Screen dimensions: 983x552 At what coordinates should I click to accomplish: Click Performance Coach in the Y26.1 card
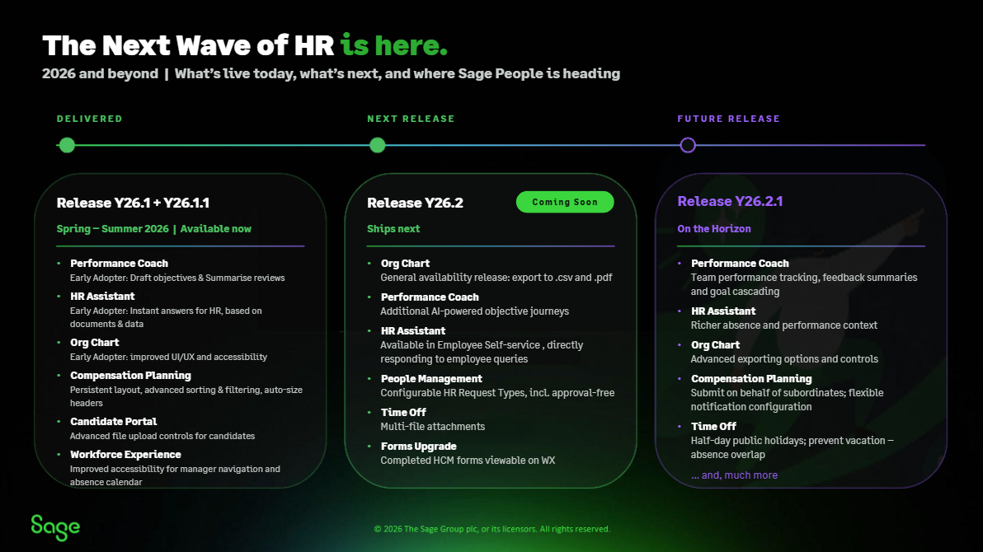pos(119,263)
